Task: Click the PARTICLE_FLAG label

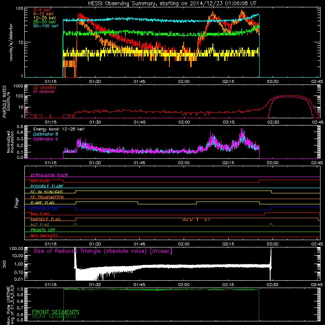Action: click(x=45, y=219)
